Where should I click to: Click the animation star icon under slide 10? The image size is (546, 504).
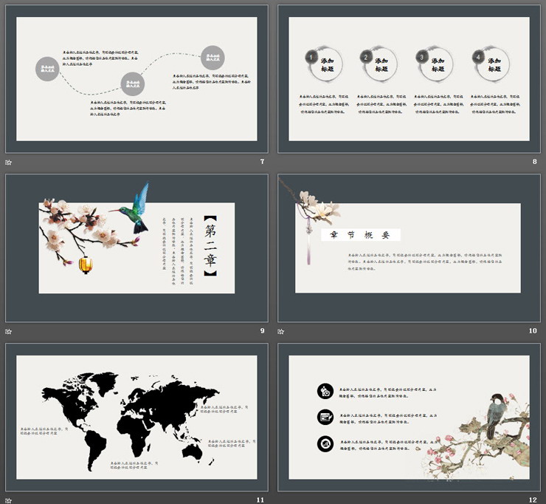coord(281,331)
